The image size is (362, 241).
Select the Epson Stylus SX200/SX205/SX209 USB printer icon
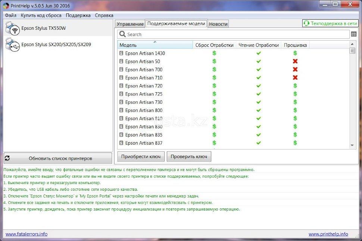coord(12,45)
